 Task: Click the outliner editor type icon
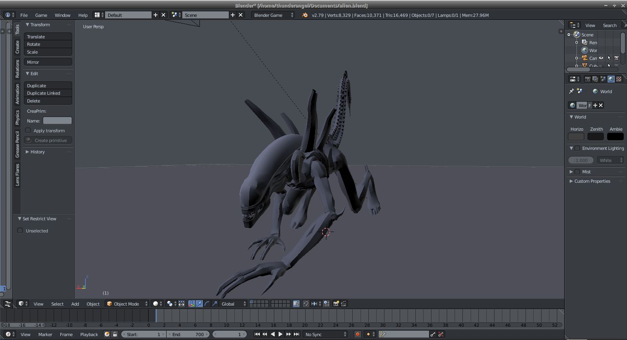(574, 25)
